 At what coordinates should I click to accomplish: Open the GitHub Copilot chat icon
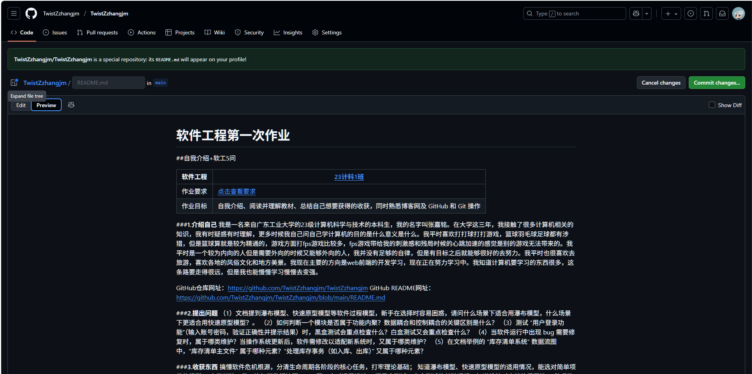(x=636, y=13)
